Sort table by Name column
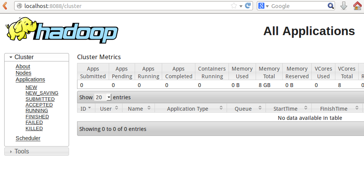This screenshot has width=364, height=171. [x=139, y=108]
